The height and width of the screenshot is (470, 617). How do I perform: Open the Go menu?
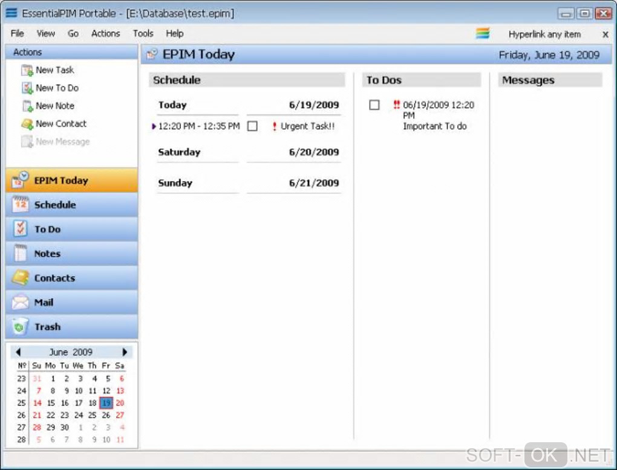[73, 33]
